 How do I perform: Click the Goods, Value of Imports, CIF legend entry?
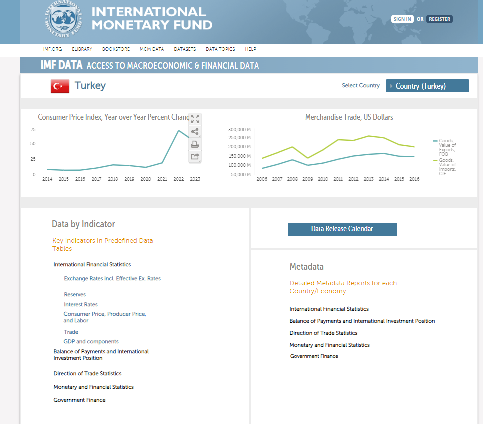pyautogui.click(x=445, y=167)
